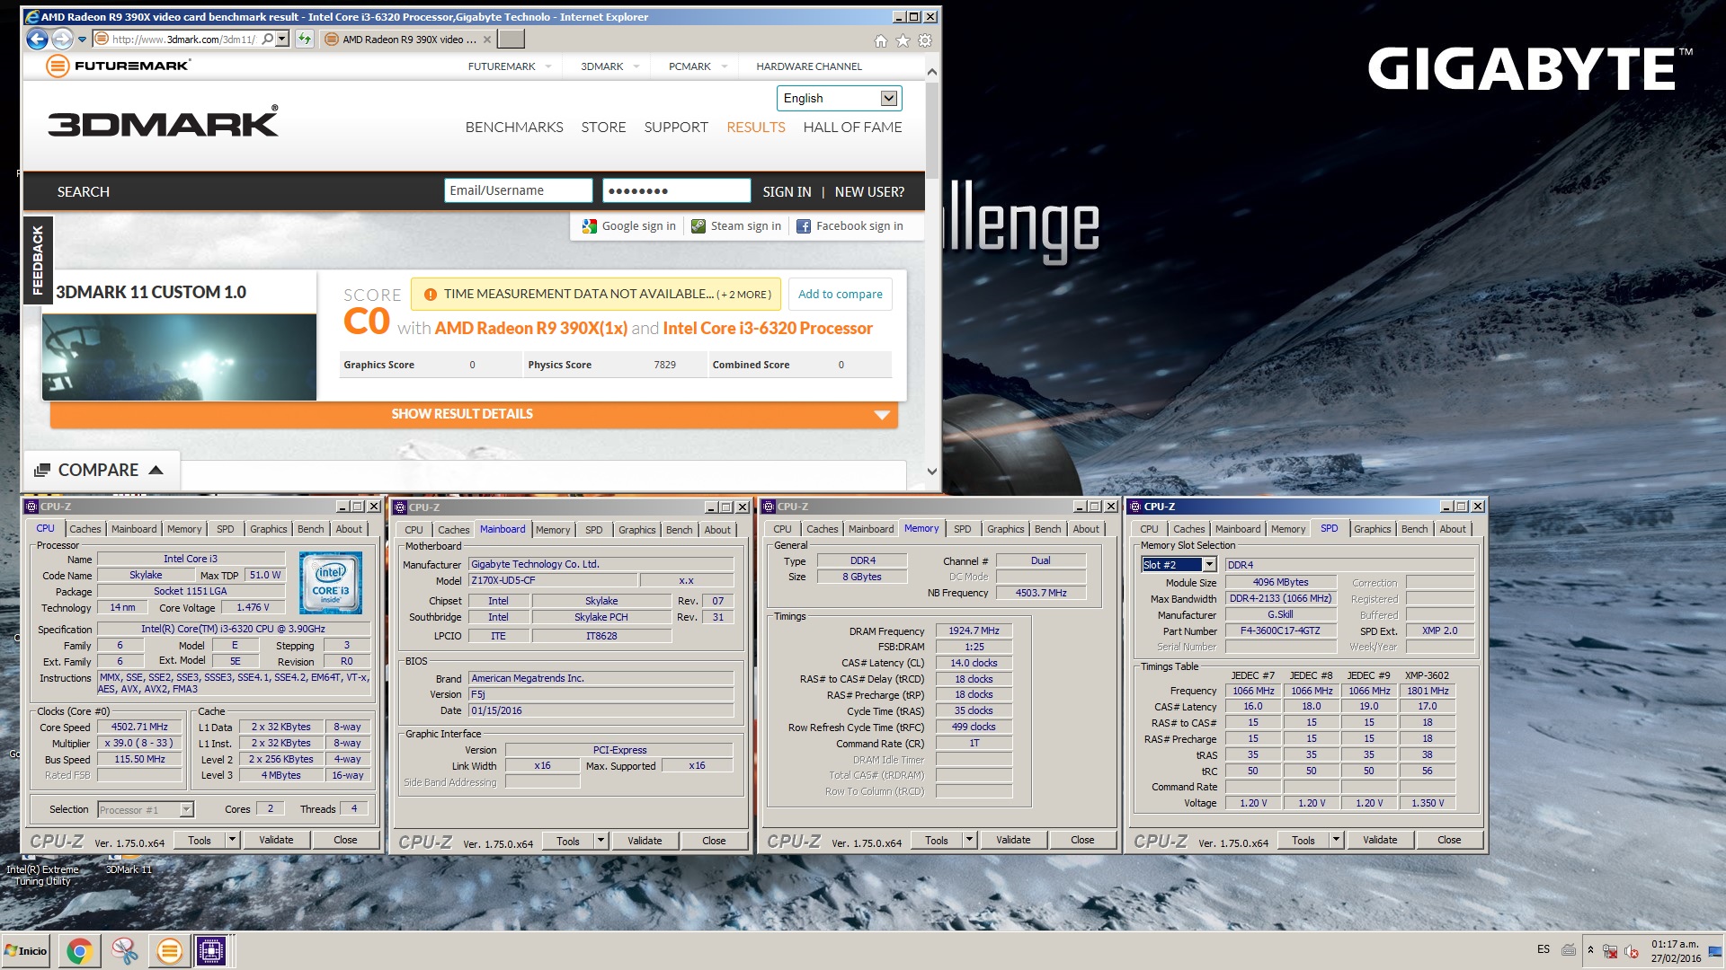Open a new blank browser tab
The height and width of the screenshot is (970, 1726).
(x=511, y=39)
